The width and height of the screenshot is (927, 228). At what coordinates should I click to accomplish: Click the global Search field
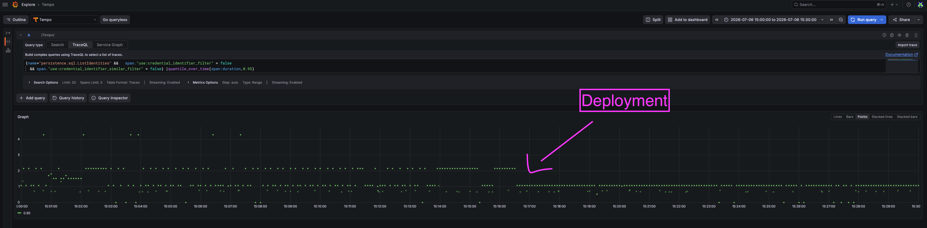coord(839,5)
